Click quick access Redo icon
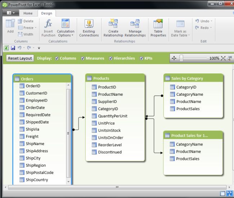Screen dimensions: 234x198 pos(29,48)
